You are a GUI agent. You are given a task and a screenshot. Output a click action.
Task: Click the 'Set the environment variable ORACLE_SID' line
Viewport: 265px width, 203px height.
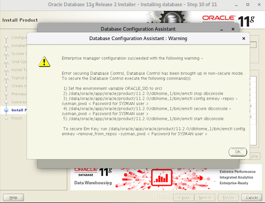[x=113, y=88]
